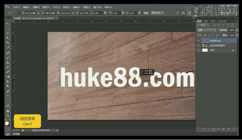
Task: Select the Zoom magnifier tool
Action: click(8, 116)
